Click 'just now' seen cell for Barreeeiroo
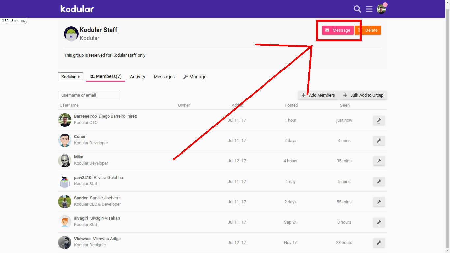 point(344,120)
